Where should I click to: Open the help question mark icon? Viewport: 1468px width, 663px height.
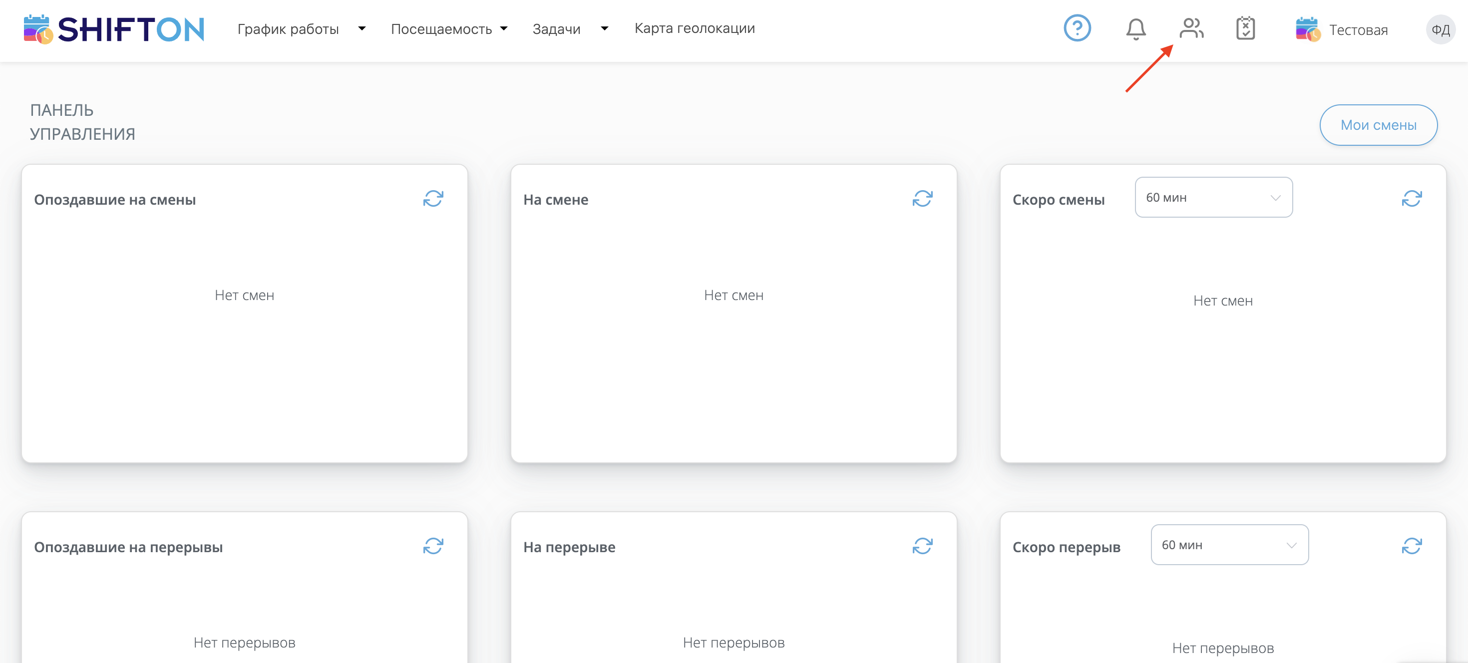click(x=1077, y=28)
